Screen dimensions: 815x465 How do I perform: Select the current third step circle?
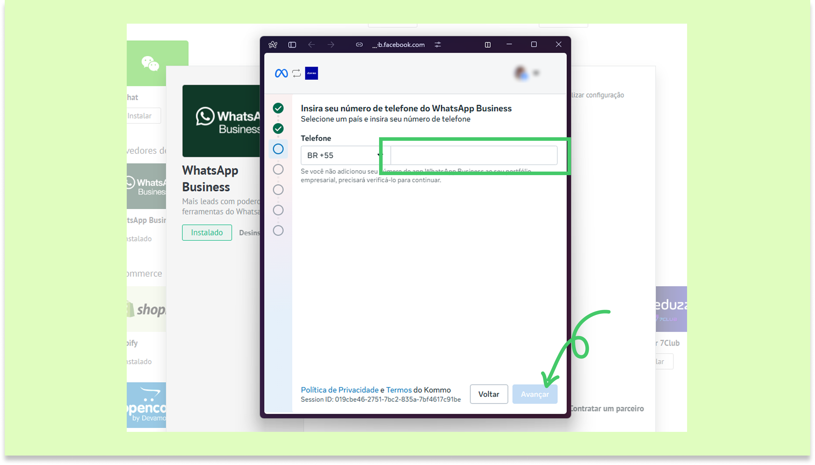(x=278, y=149)
